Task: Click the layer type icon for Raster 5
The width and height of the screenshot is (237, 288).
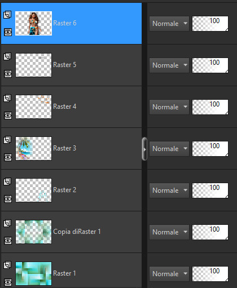Action: (7, 56)
